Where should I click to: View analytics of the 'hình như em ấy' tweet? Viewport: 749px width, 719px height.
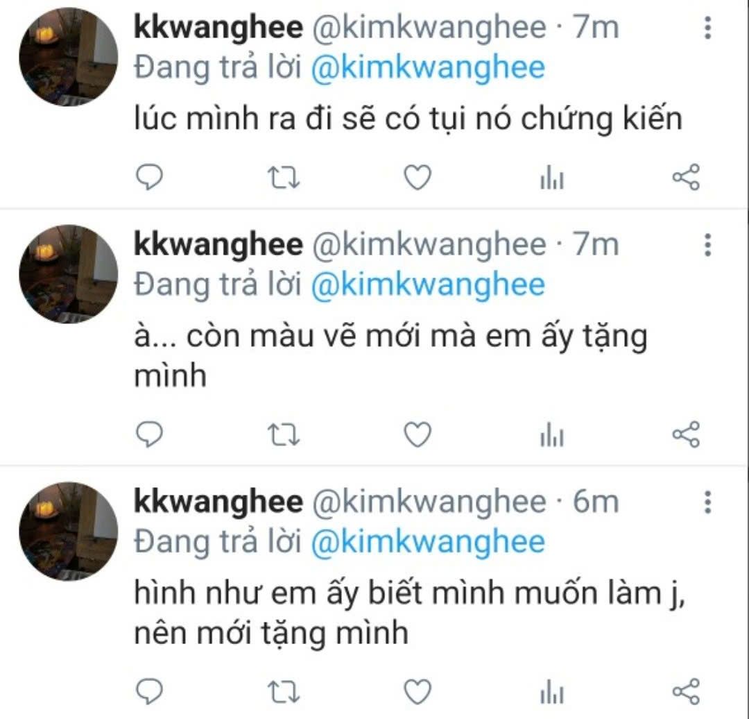click(552, 692)
